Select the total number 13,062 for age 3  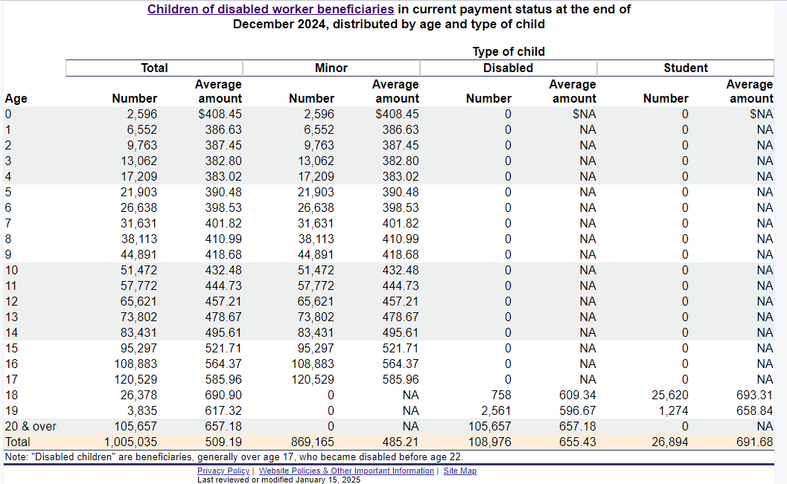138,161
